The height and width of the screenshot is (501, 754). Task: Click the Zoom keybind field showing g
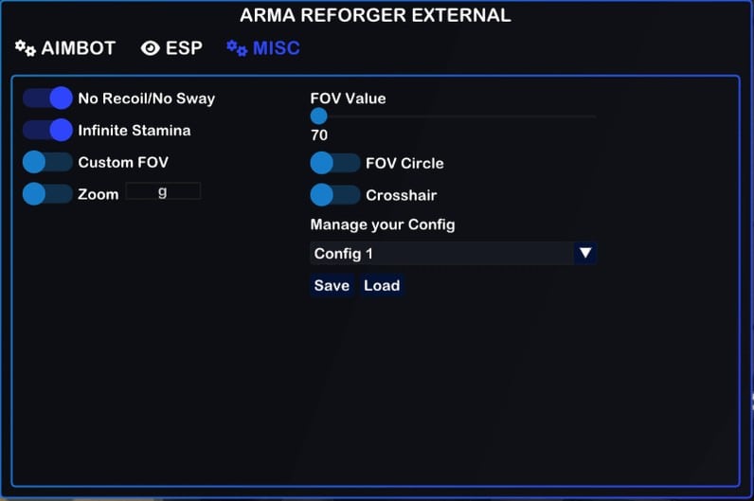pyautogui.click(x=163, y=191)
